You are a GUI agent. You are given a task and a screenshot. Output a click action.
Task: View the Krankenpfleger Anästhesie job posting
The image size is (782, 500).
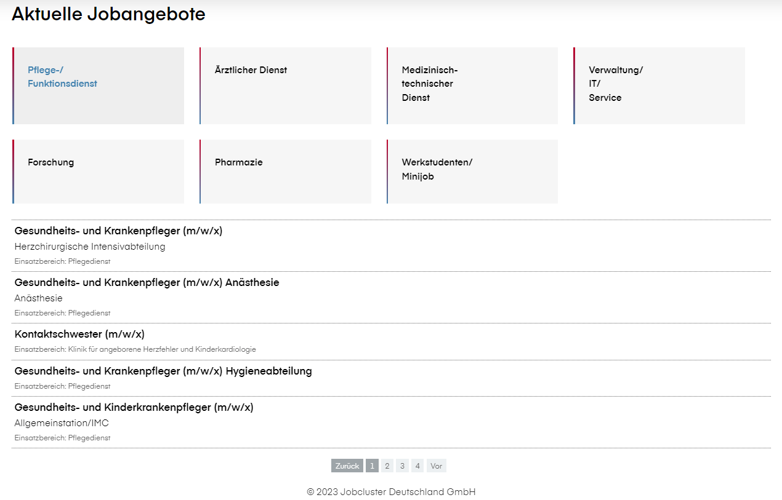coord(147,282)
